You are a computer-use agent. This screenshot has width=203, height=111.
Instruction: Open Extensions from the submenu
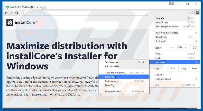tap(124, 77)
